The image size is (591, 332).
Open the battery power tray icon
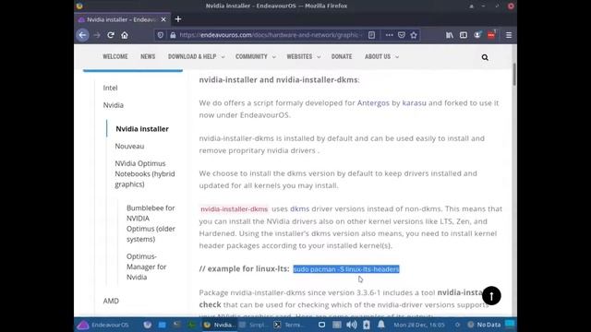click(367, 325)
